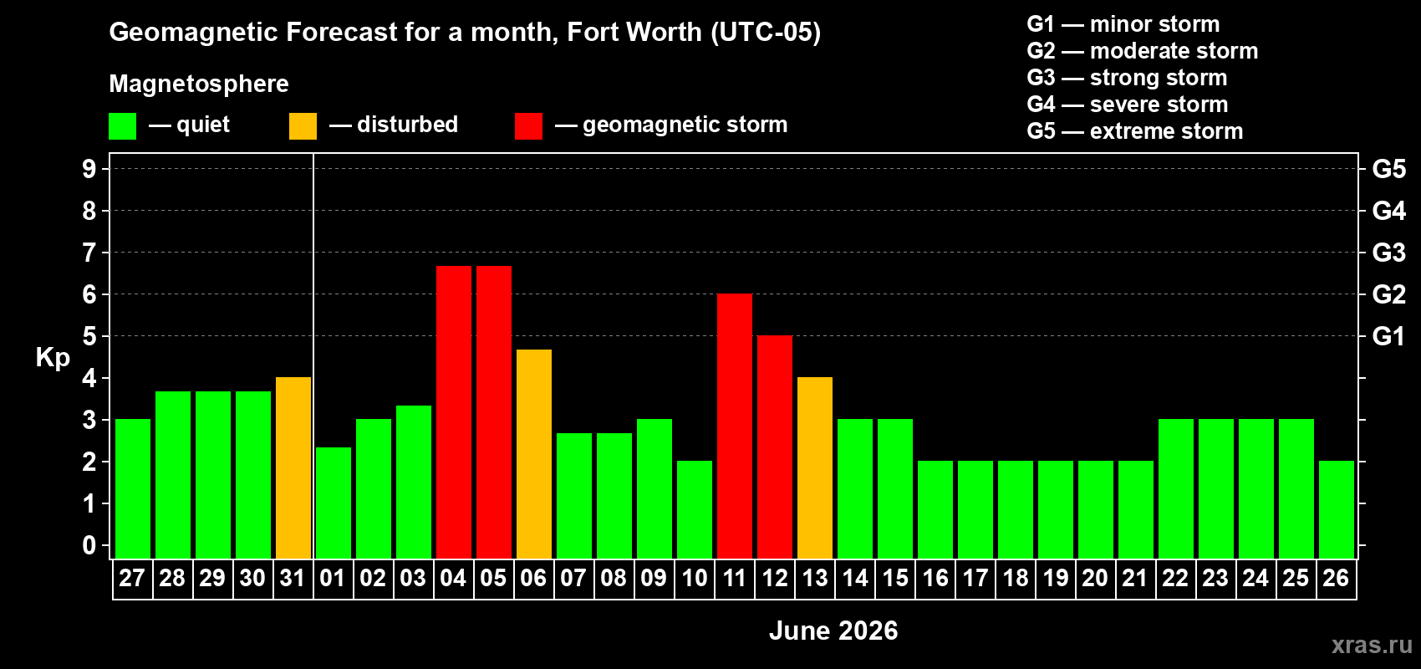Select the orange bar for June 13

pos(815,468)
